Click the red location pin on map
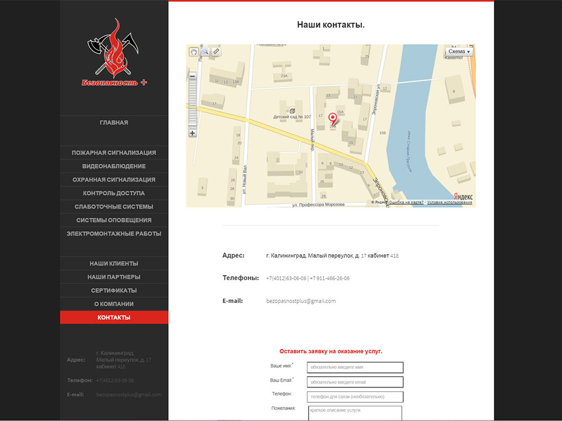Image resolution: width=562 pixels, height=421 pixels. [x=333, y=119]
